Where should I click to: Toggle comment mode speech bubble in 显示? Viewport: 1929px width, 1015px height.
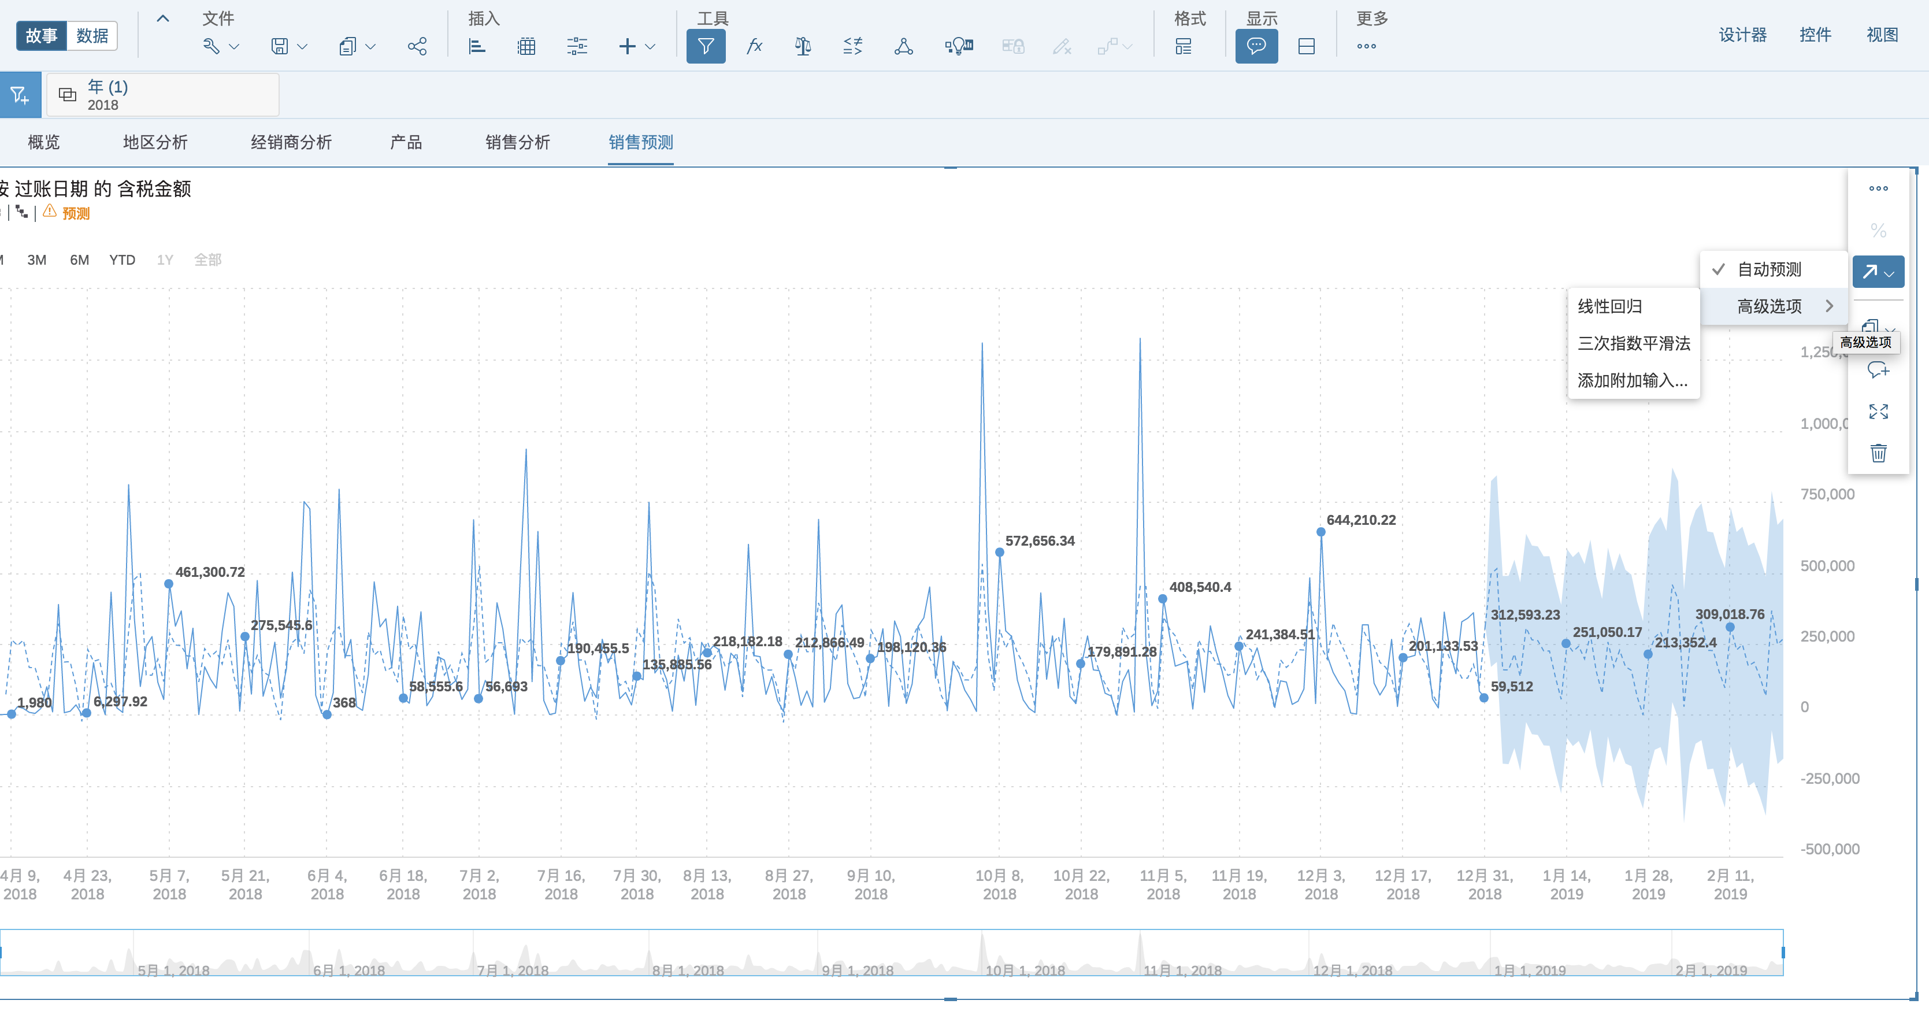tap(1256, 46)
